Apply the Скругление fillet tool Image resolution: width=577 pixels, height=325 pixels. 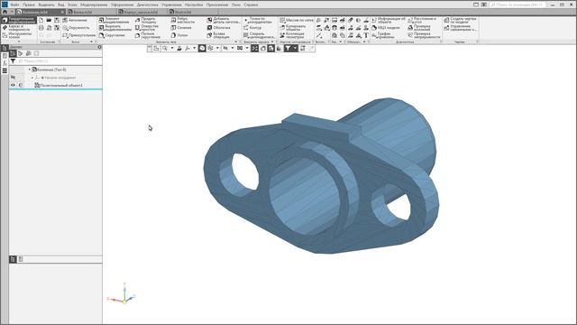pyautogui.click(x=112, y=35)
